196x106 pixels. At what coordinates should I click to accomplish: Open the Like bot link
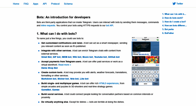[84, 79]
